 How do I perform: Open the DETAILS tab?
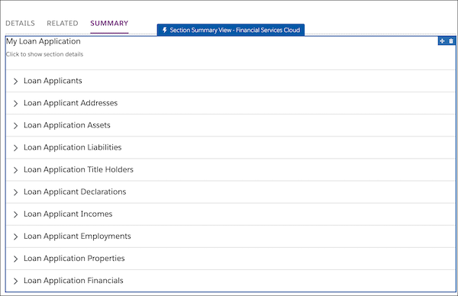coord(20,24)
